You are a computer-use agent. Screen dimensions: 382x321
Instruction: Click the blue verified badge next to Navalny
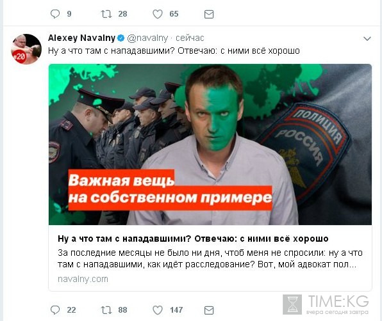(121, 38)
